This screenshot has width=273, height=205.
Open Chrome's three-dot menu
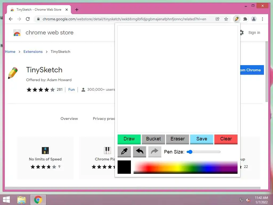(262, 19)
